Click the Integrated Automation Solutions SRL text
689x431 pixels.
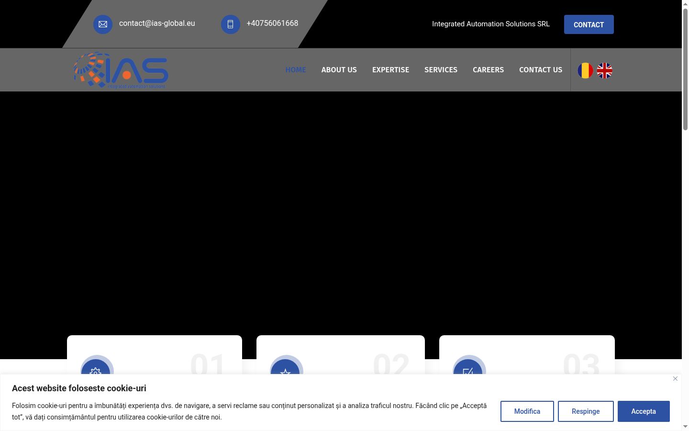[x=491, y=24]
